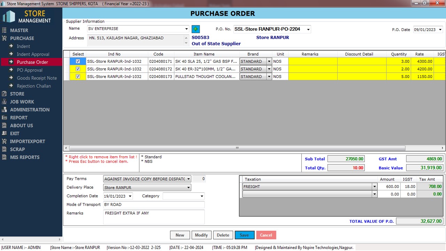Expand the P.O. No. combo box
This screenshot has width=446, height=251.
pyautogui.click(x=308, y=30)
